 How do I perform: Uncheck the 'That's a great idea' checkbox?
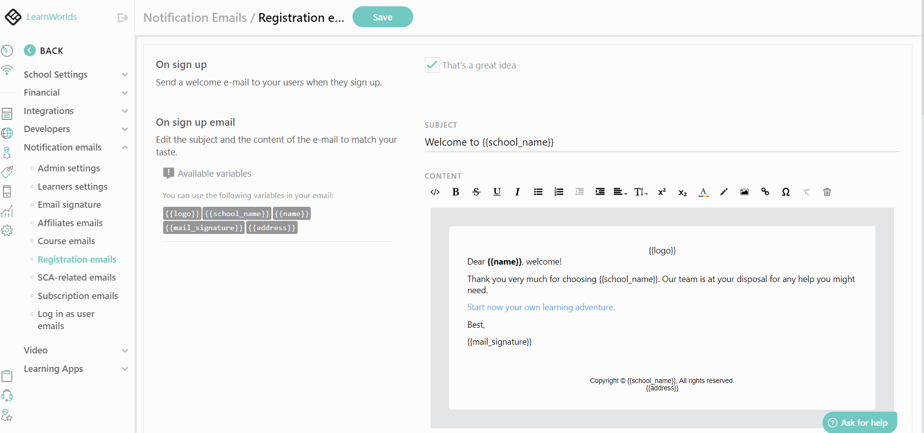click(432, 65)
